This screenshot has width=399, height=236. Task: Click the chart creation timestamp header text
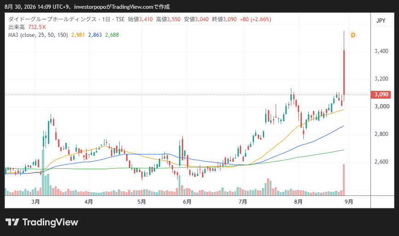tap(87, 7)
